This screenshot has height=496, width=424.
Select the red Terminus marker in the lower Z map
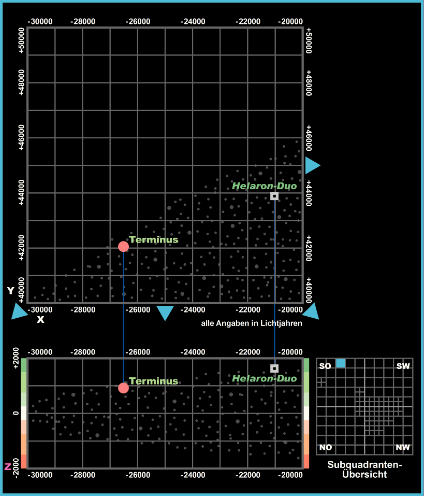(x=123, y=388)
